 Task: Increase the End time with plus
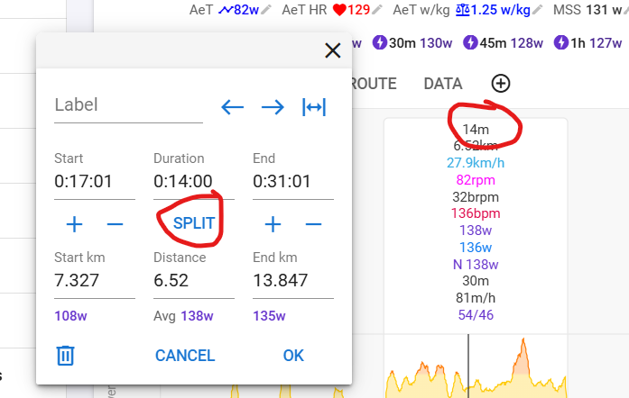pyautogui.click(x=273, y=224)
